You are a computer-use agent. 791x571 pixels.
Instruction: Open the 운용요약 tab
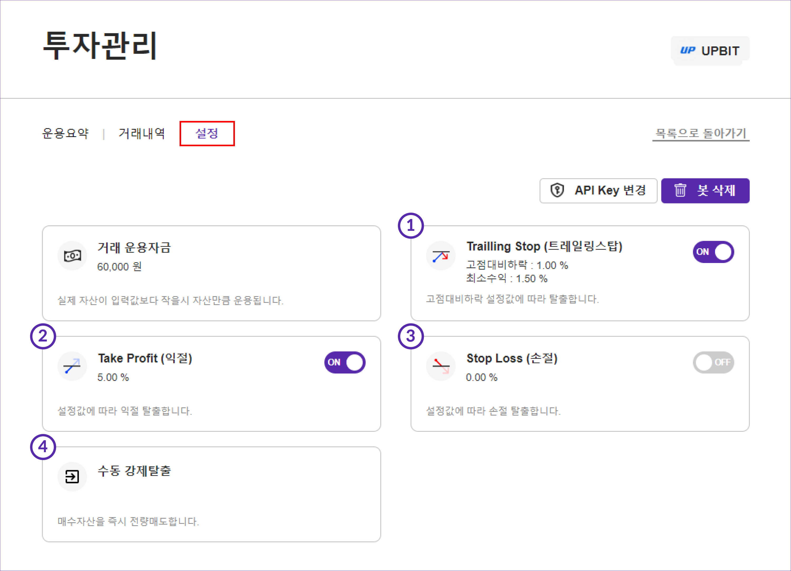(x=65, y=133)
